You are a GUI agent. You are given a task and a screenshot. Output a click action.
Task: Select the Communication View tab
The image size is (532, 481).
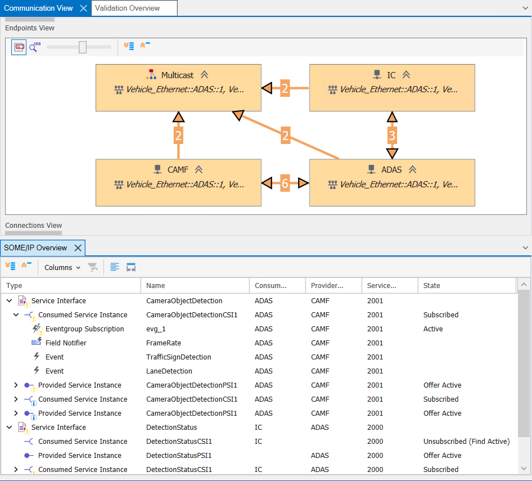click(38, 8)
